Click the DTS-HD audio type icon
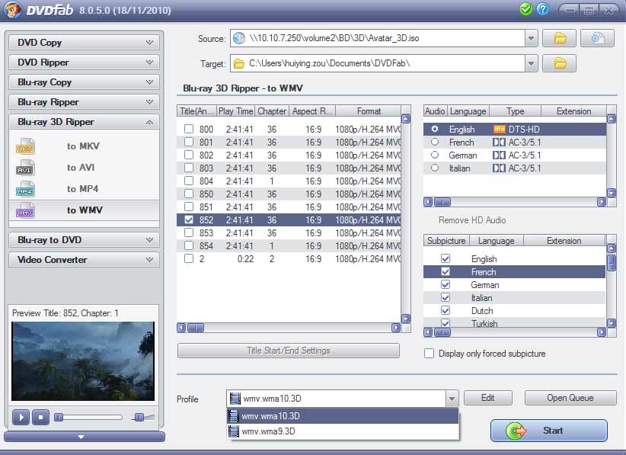626x455 pixels. (500, 130)
